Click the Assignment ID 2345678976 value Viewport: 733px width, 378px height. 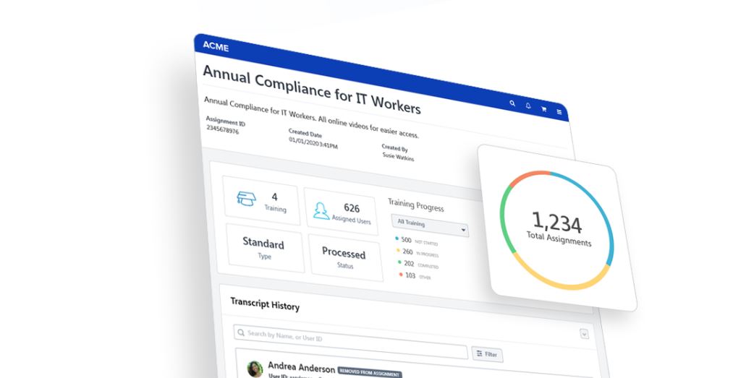coord(223,129)
